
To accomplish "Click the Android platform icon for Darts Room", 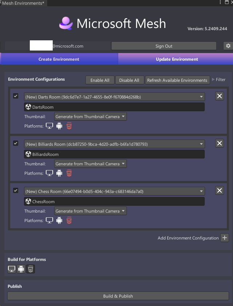I will tap(59, 126).
